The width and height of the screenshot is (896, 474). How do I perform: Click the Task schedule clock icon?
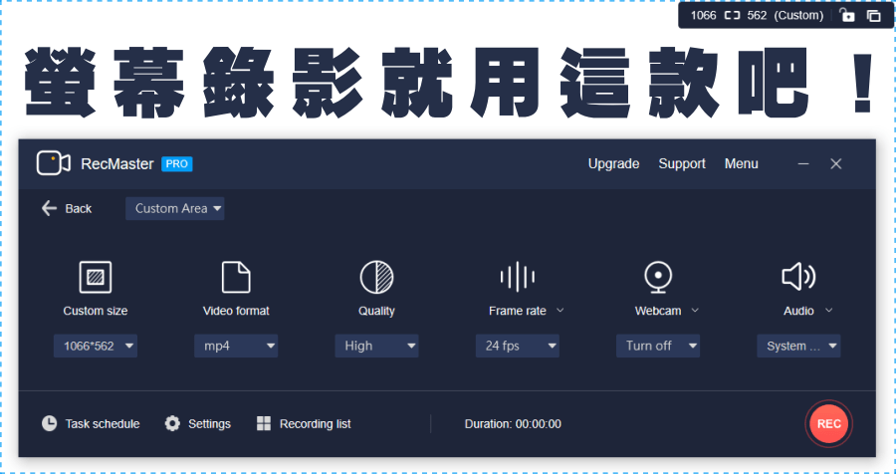[x=49, y=423]
